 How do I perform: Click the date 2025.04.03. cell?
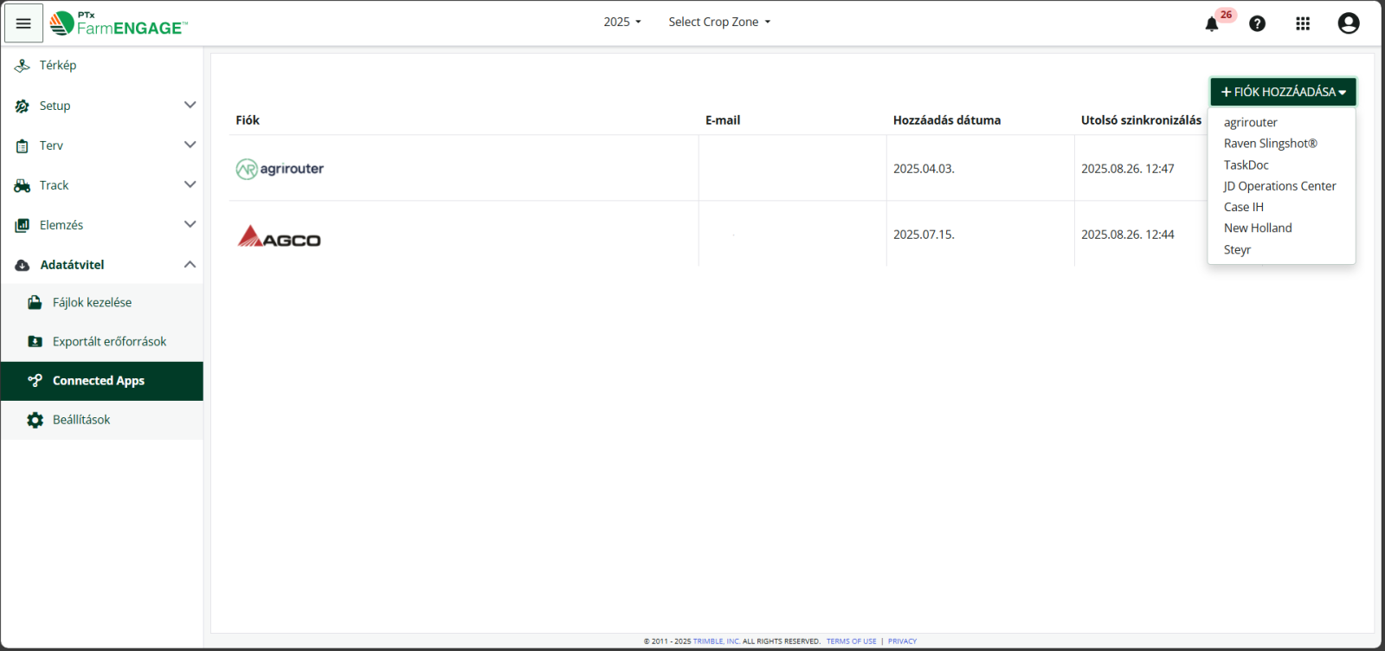(x=924, y=169)
